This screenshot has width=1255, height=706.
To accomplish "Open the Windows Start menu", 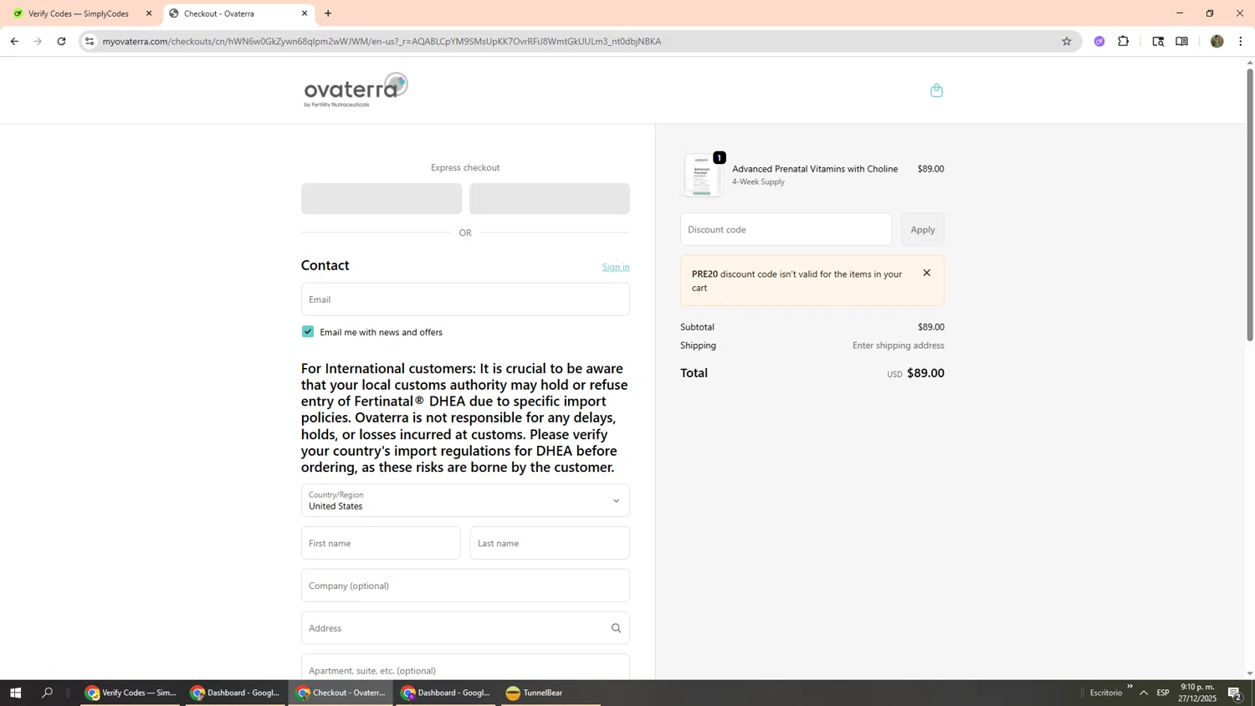I will pyautogui.click(x=15, y=693).
